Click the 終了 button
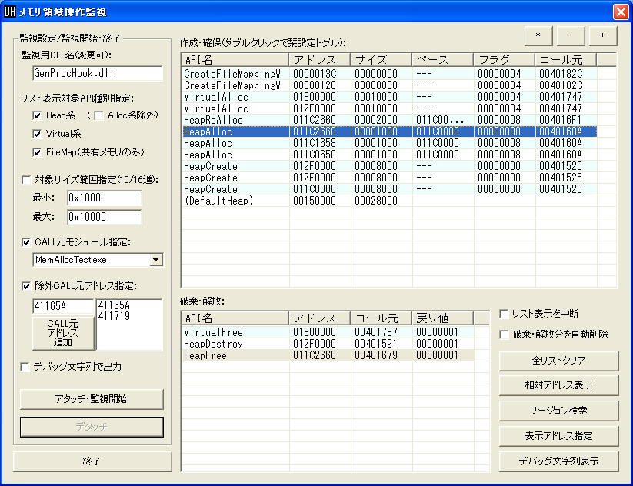This screenshot has width=633, height=486. click(92, 461)
